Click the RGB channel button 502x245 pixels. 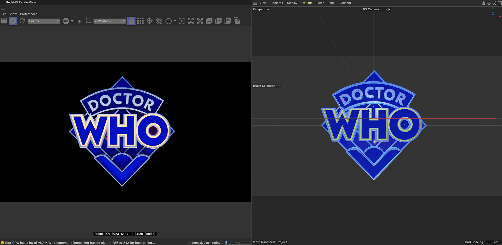pos(66,21)
